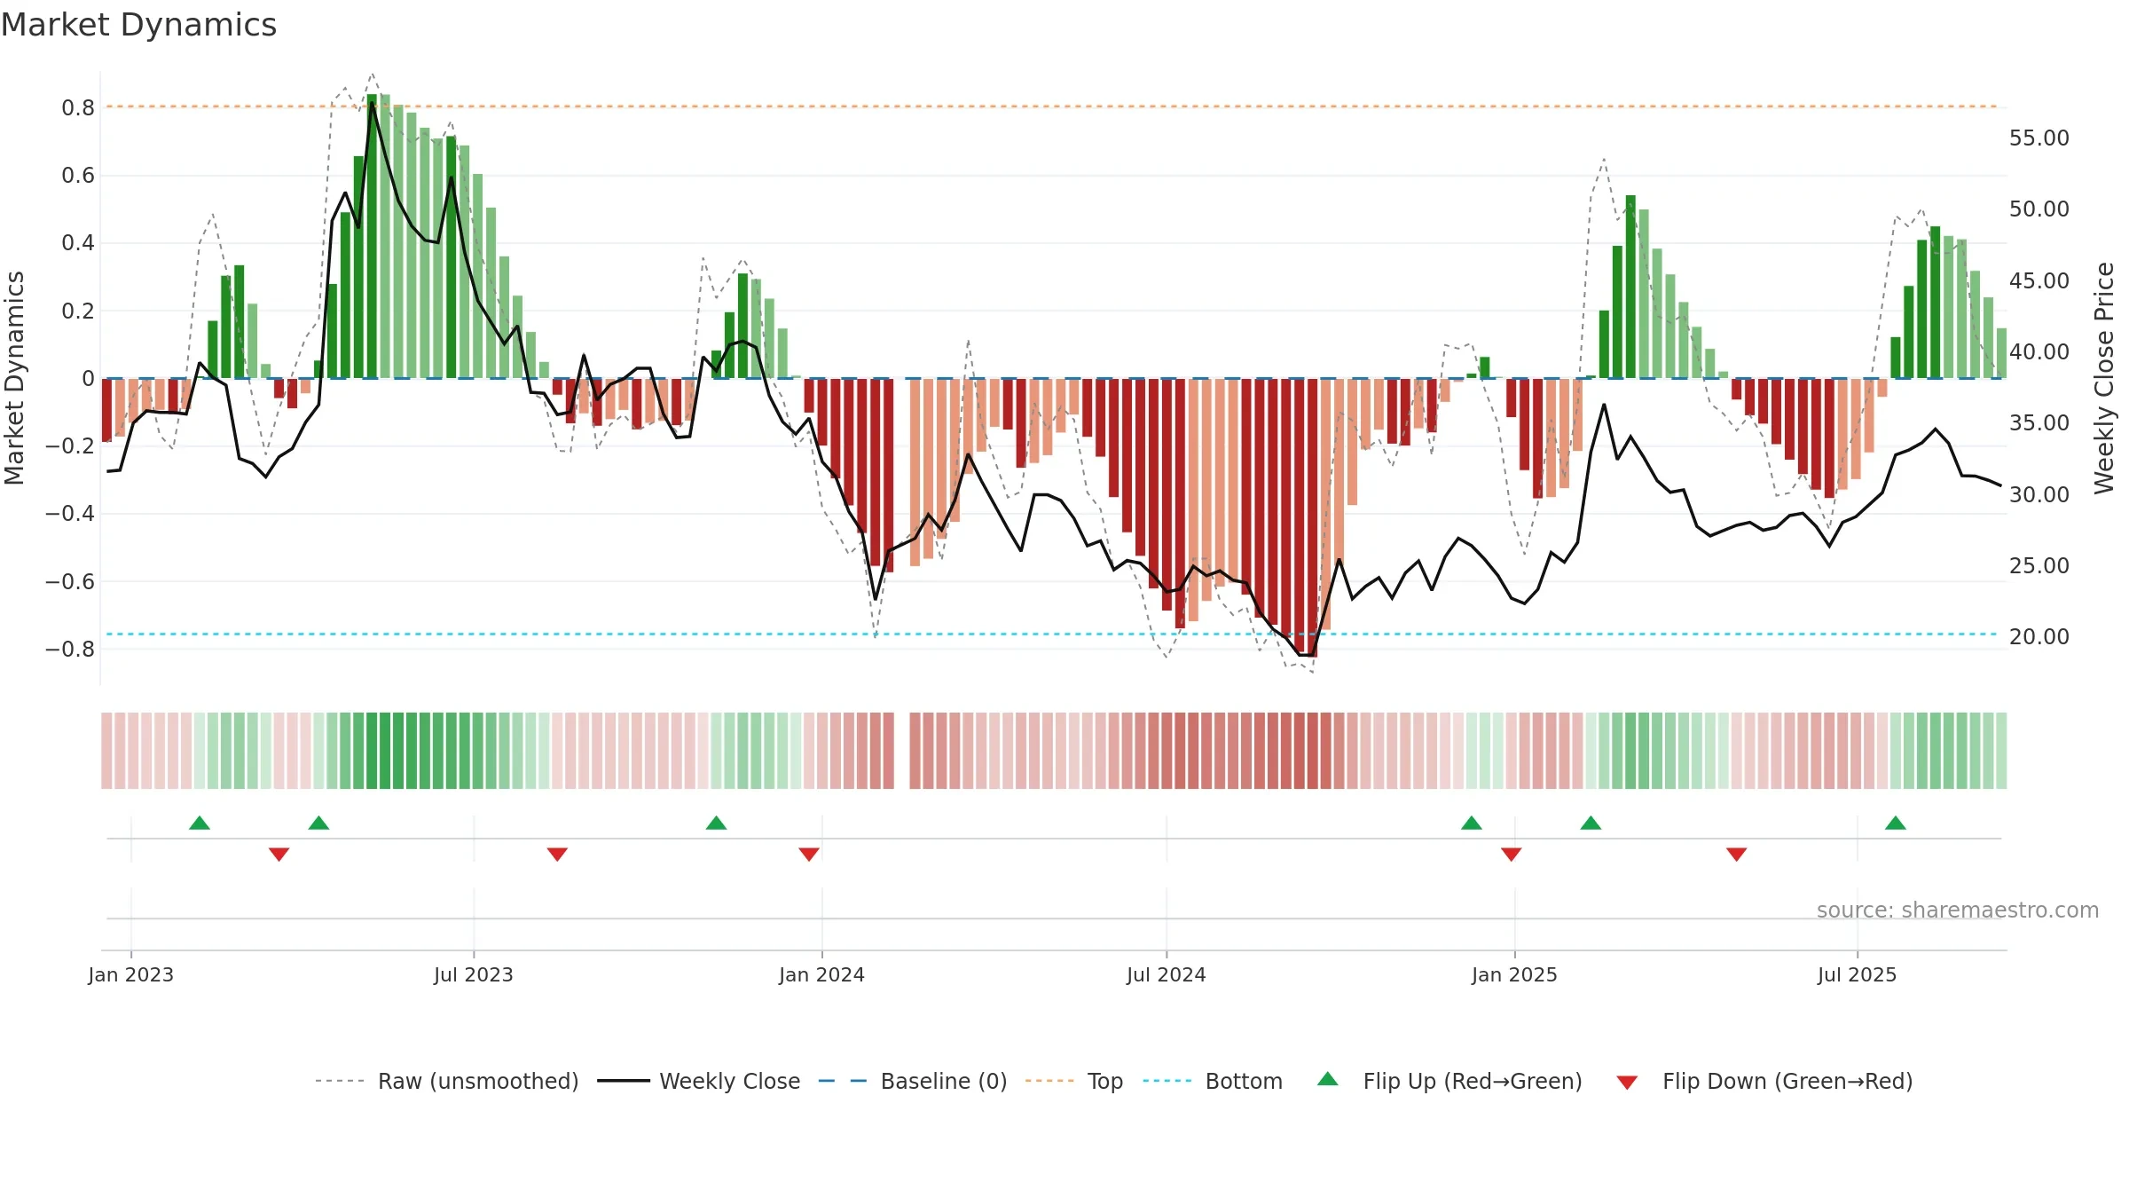Click the deepest red bar reaching −0.8

coord(1312,517)
